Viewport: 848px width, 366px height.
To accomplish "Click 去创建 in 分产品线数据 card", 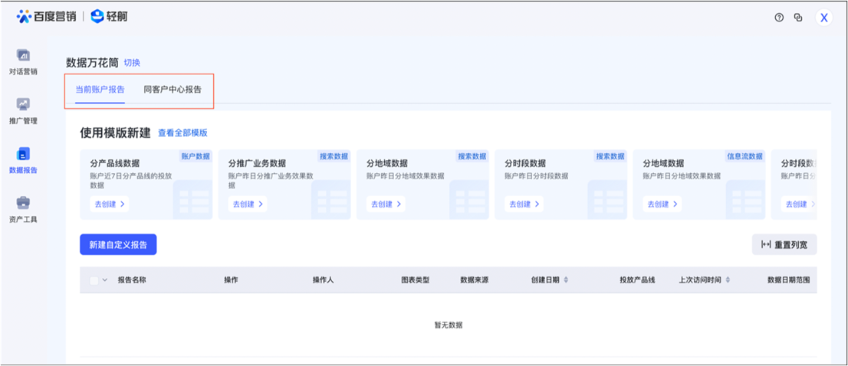I will [108, 204].
